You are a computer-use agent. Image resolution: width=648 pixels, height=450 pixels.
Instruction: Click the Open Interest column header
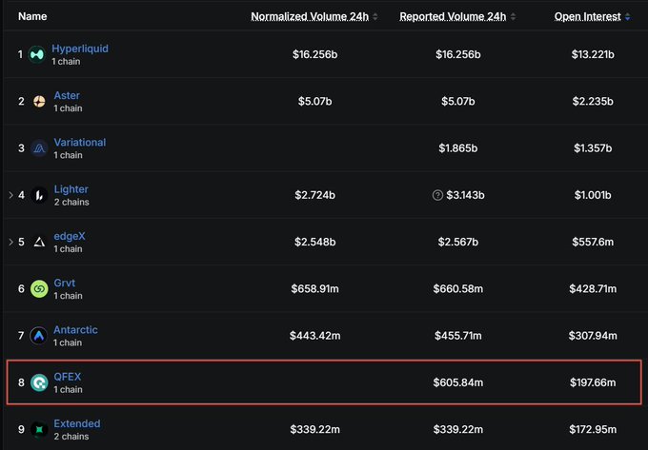pyautogui.click(x=588, y=16)
